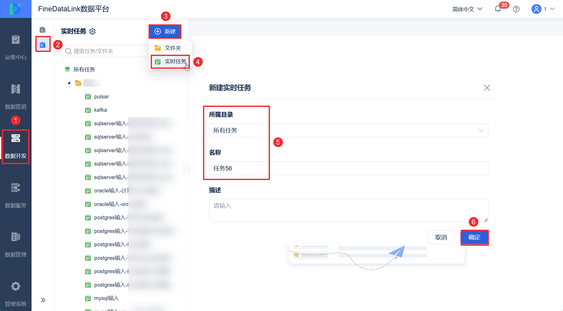
Task: Choose 实时任务 from the new menu
Action: click(170, 62)
